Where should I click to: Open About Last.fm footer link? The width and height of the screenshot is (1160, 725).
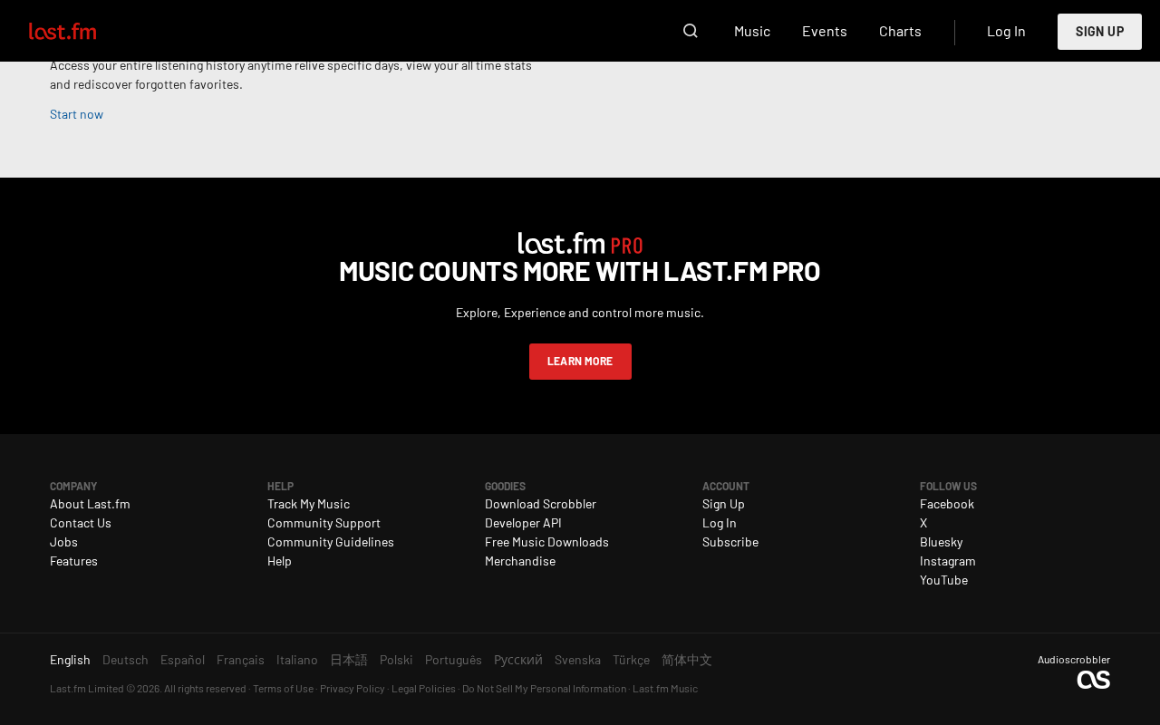pos(90,504)
